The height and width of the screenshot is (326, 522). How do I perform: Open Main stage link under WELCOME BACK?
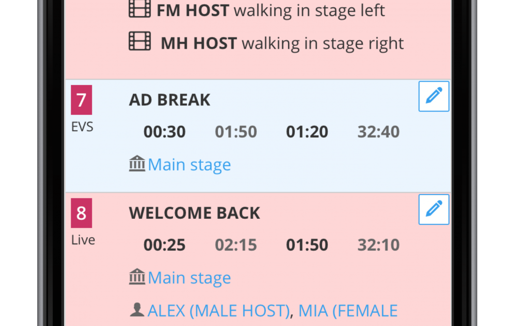(x=189, y=278)
